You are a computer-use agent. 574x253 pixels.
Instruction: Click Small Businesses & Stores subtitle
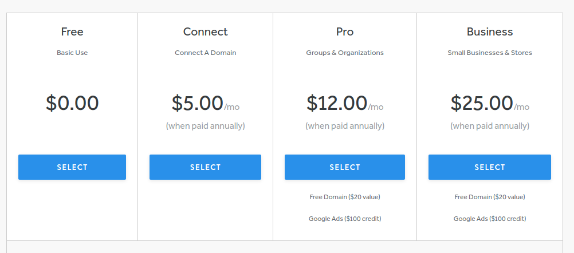click(x=490, y=53)
